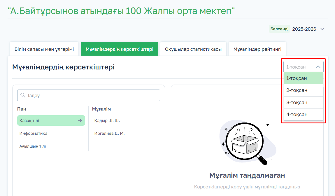335x196 pixels.
Task: Go to Мұғалімдер рейтингі tab
Action: pyautogui.click(x=257, y=49)
